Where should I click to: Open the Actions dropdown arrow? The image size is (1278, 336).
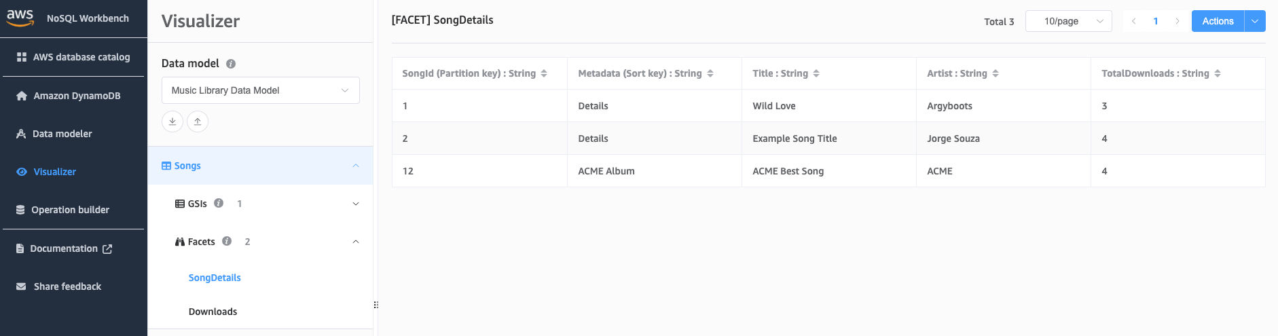(1255, 21)
